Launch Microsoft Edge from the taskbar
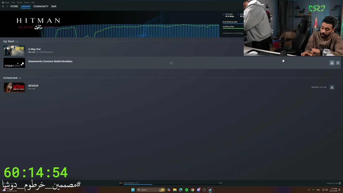This screenshot has width=343, height=193. pos(181,190)
